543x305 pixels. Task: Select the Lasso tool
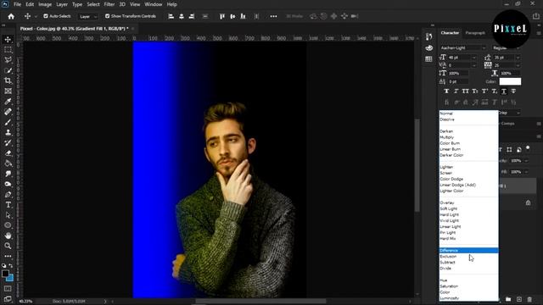click(x=8, y=60)
